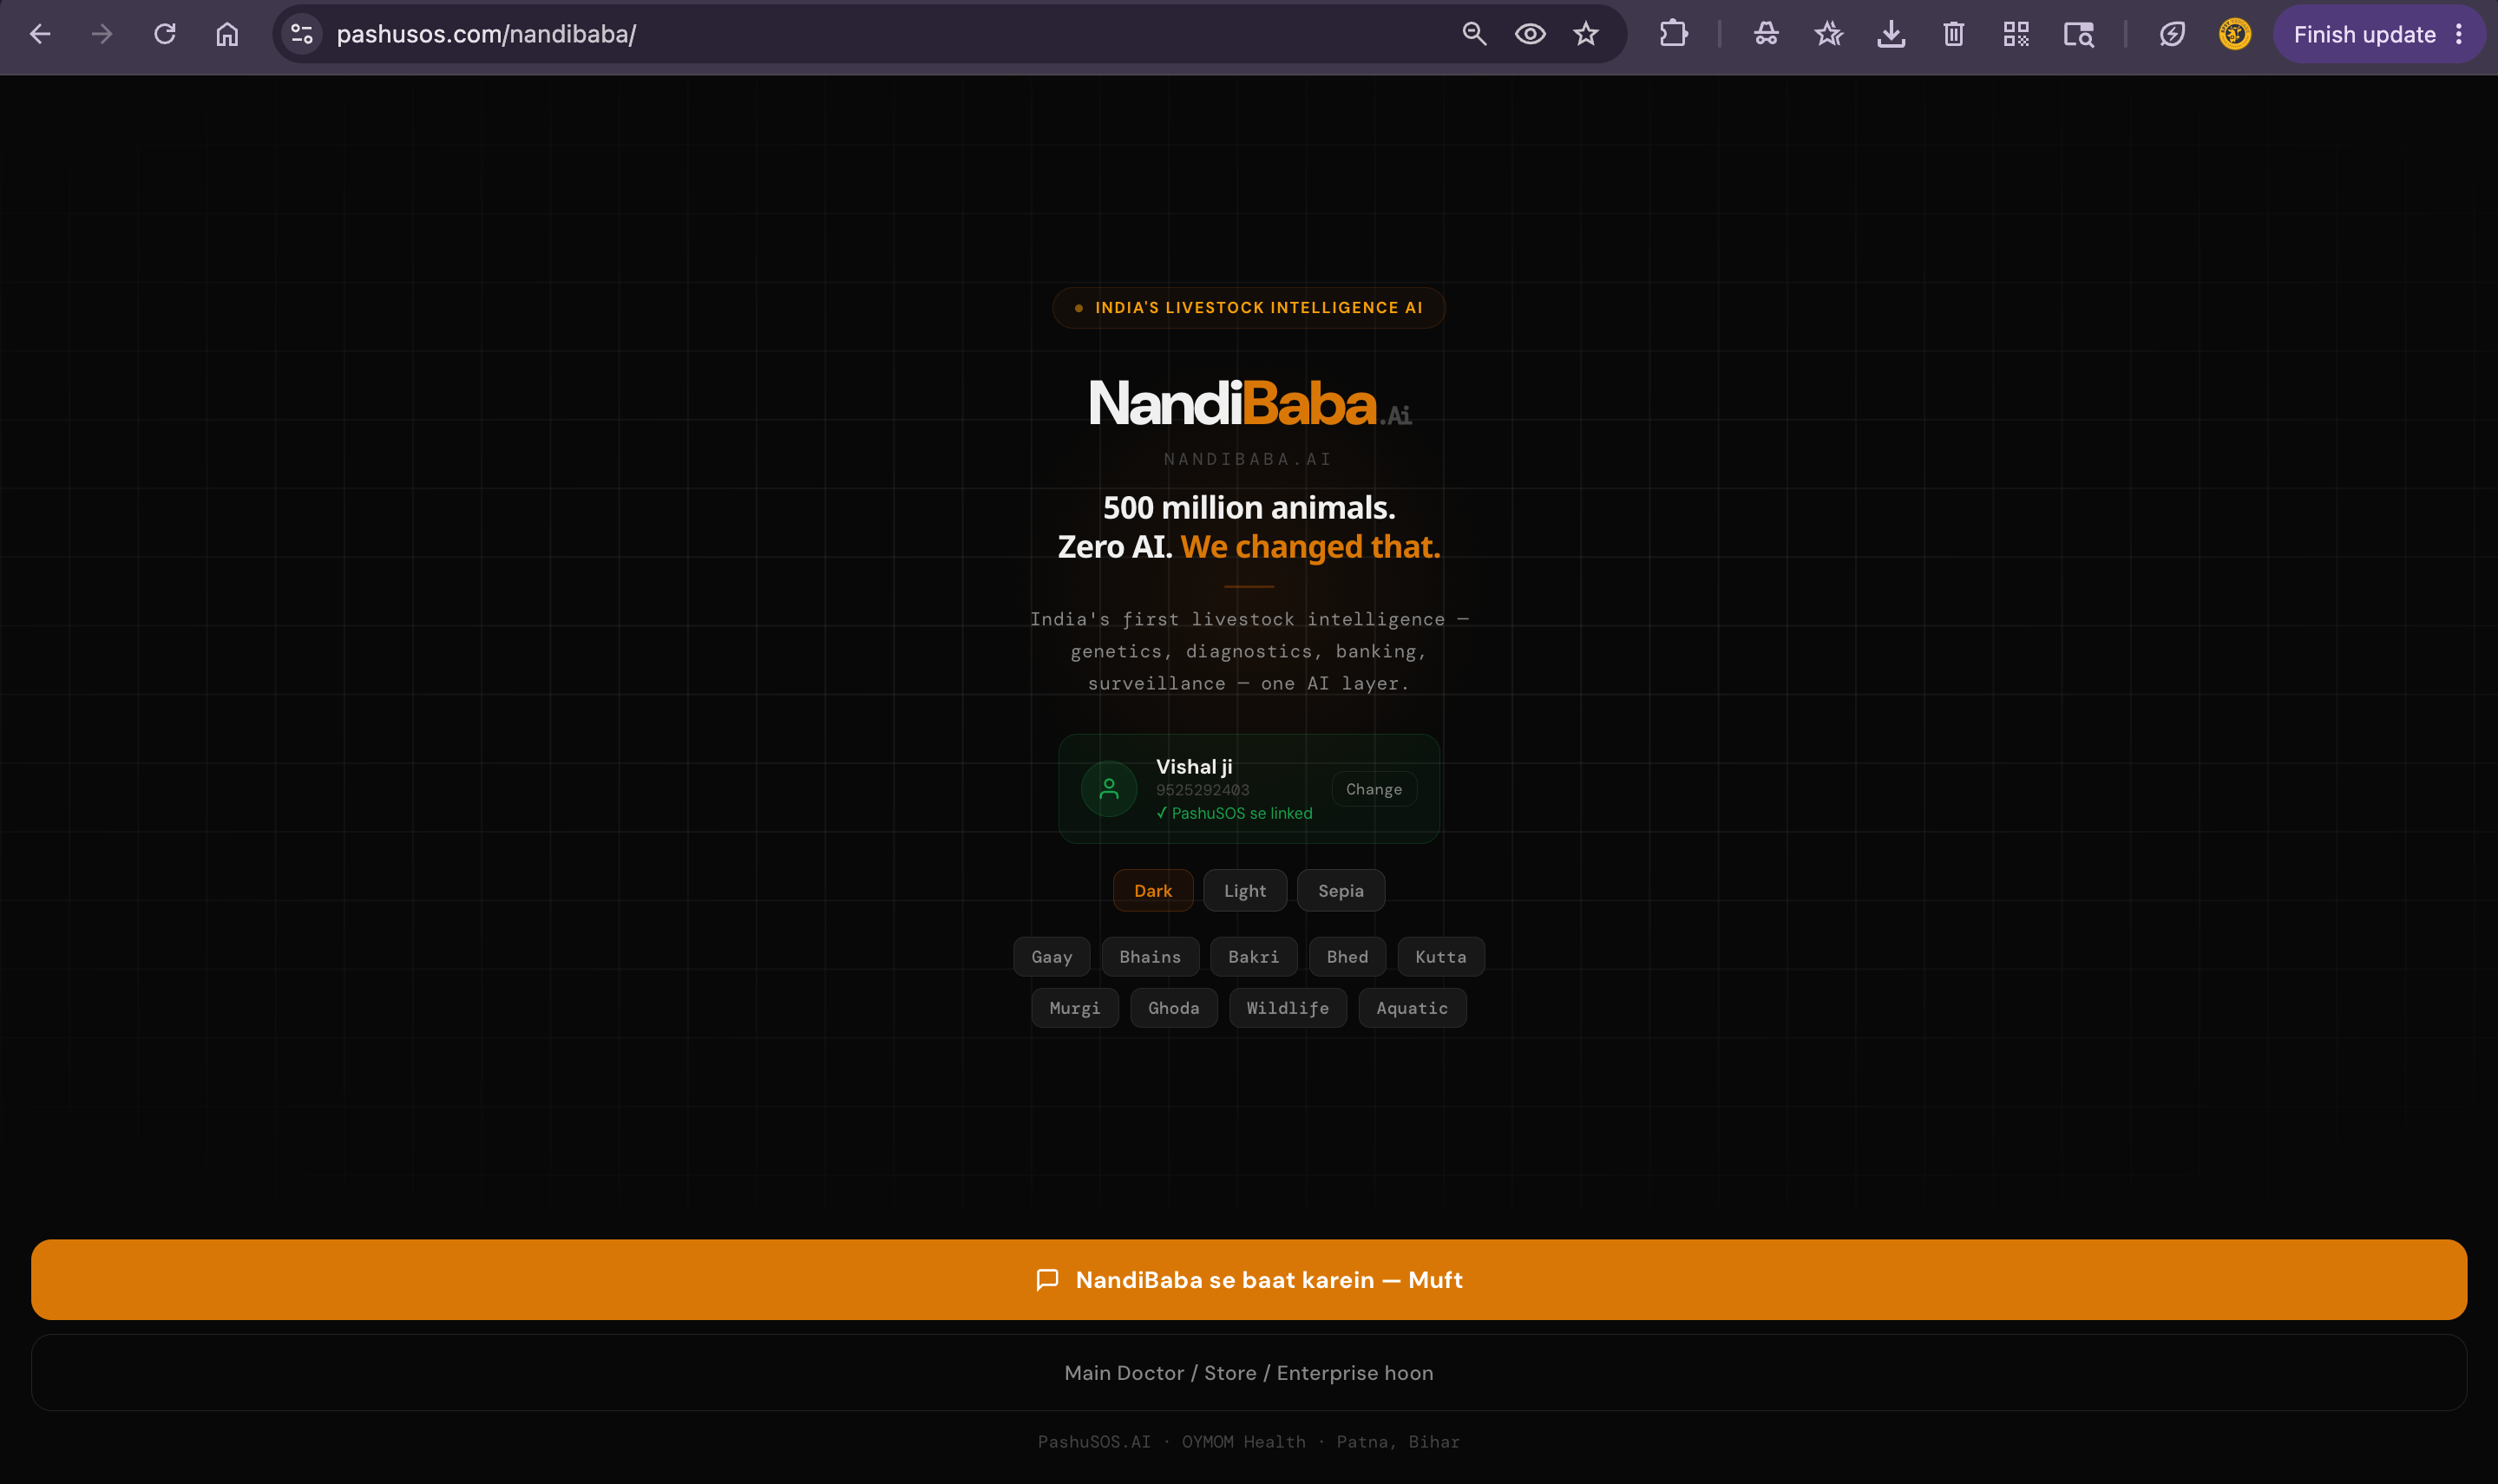Viewport: 2498px width, 1484px height.
Task: Open the downloads tray icon
Action: point(1891,34)
